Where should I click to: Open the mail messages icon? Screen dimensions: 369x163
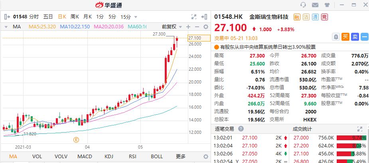[x=315, y=5]
